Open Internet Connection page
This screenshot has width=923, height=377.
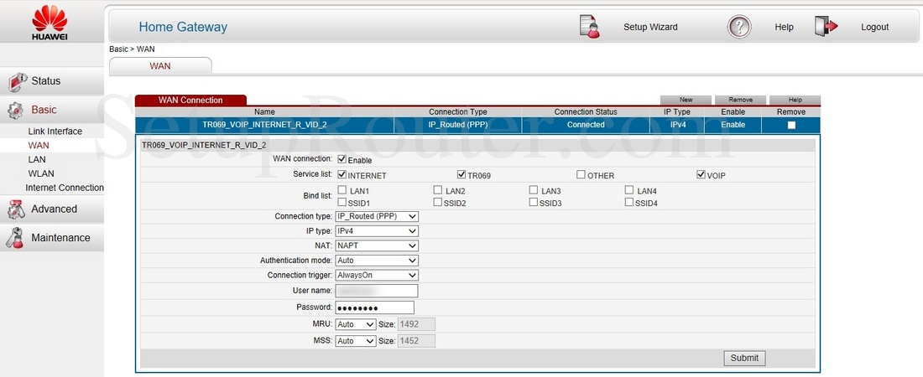click(x=65, y=188)
